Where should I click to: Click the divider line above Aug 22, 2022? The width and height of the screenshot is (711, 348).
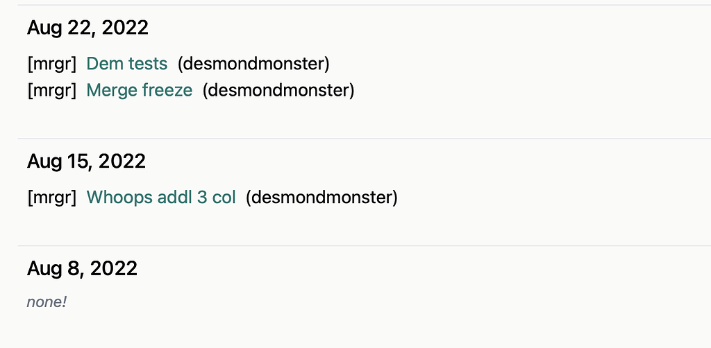(x=364, y=5)
